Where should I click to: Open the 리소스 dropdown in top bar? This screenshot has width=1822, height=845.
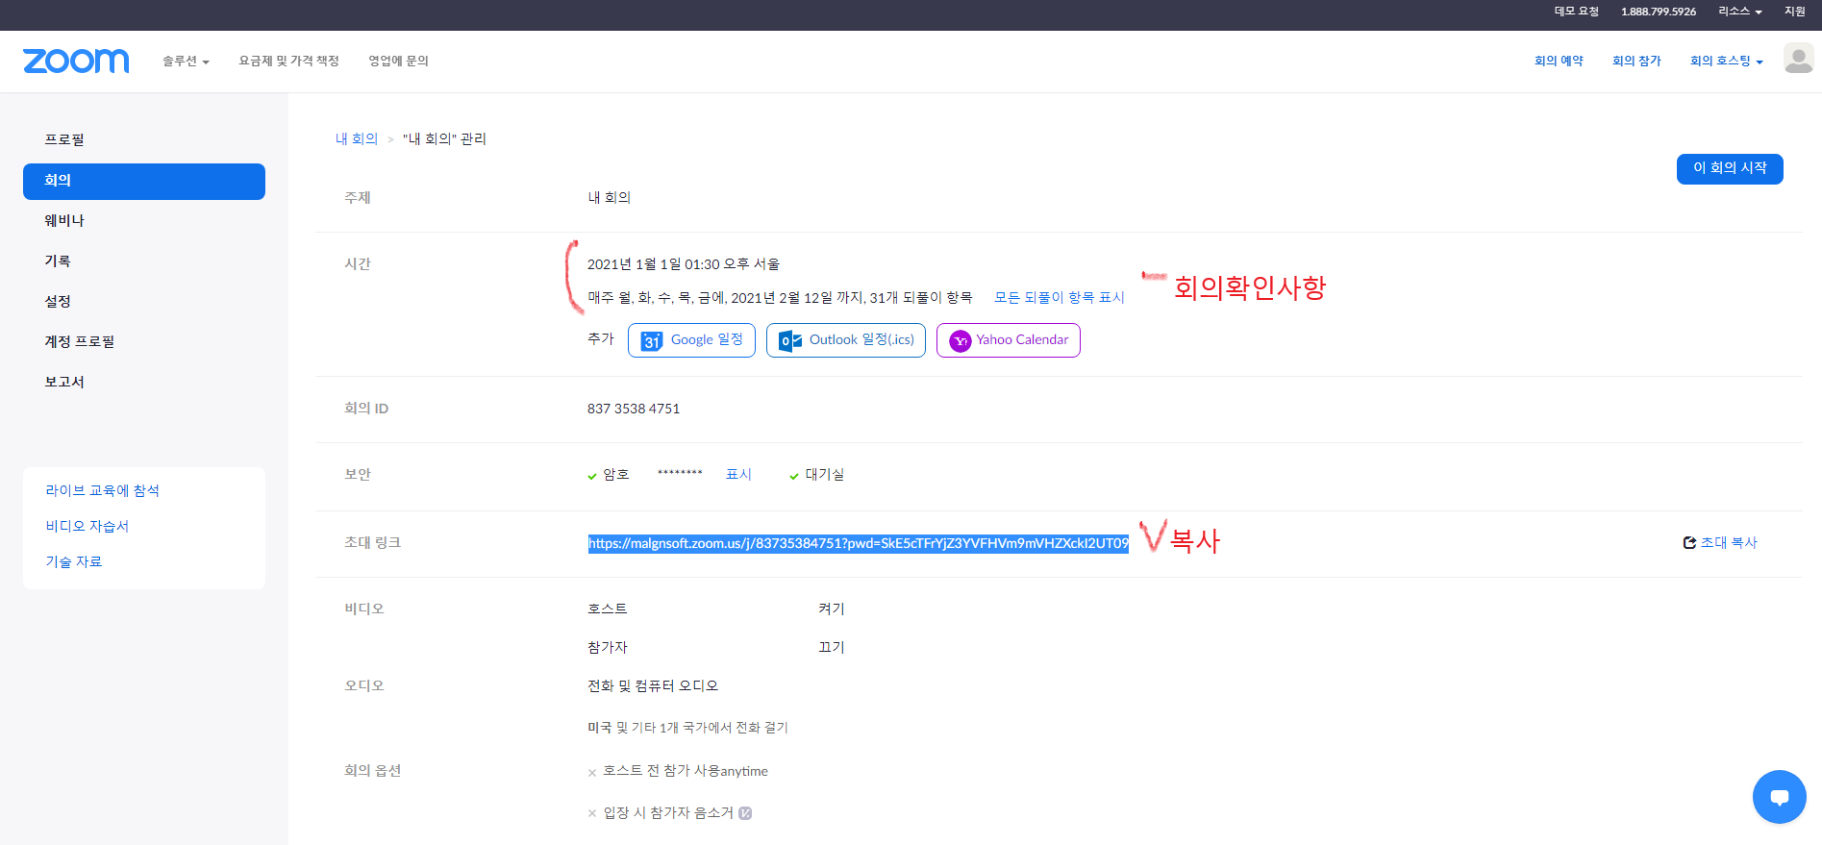click(1739, 12)
